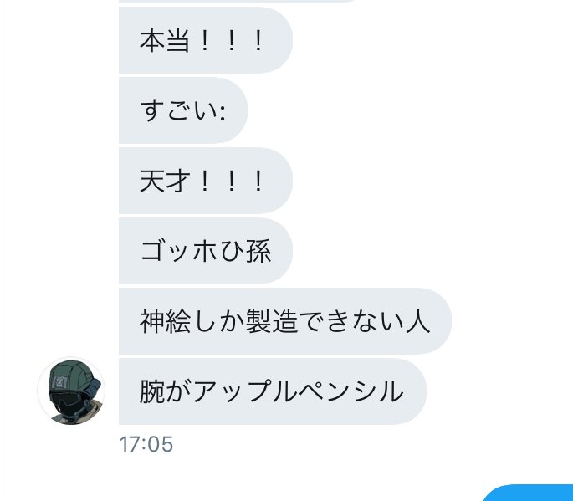
Task: Select the blue outgoing message bubble
Action: pos(528,493)
